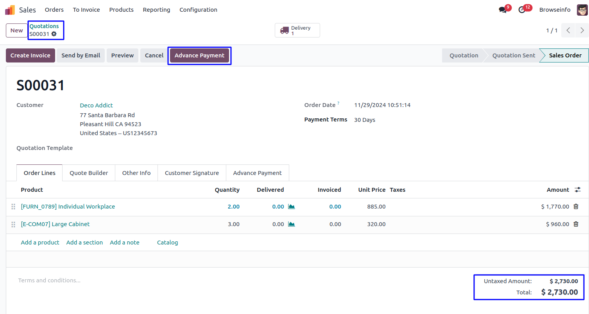Screen dimensions: 589x314
Task: Delete the Individual Workplace order line
Action: click(576, 207)
